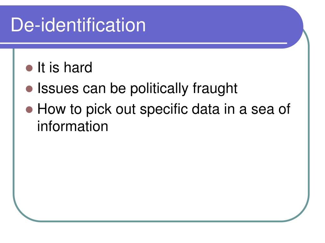Click the words "can be" in second bullet
The width and height of the screenshot is (325, 243).
coord(104,88)
